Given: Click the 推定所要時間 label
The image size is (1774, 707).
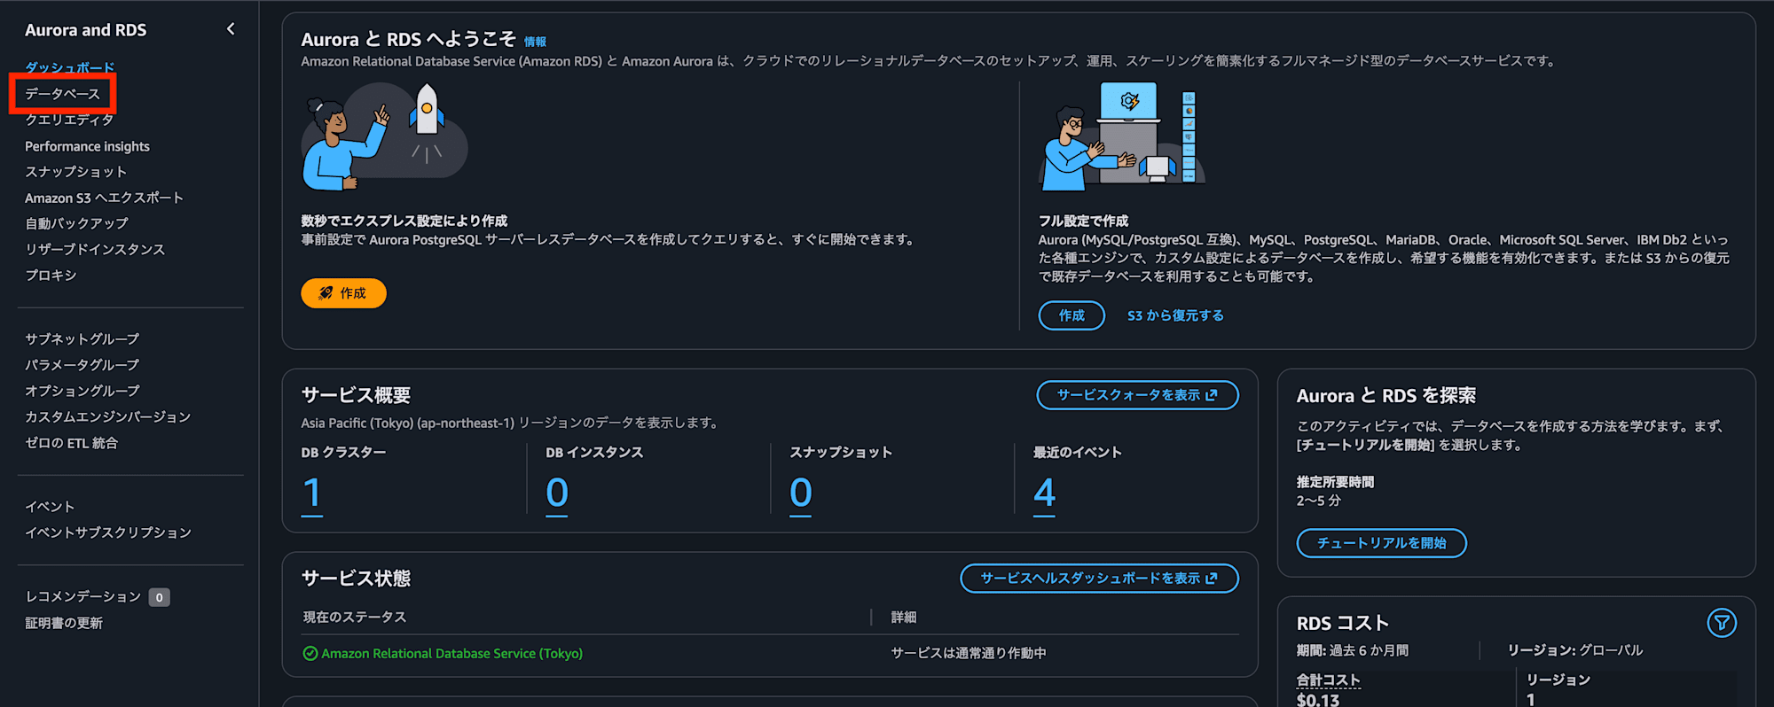Looking at the screenshot, I should click(x=1335, y=482).
